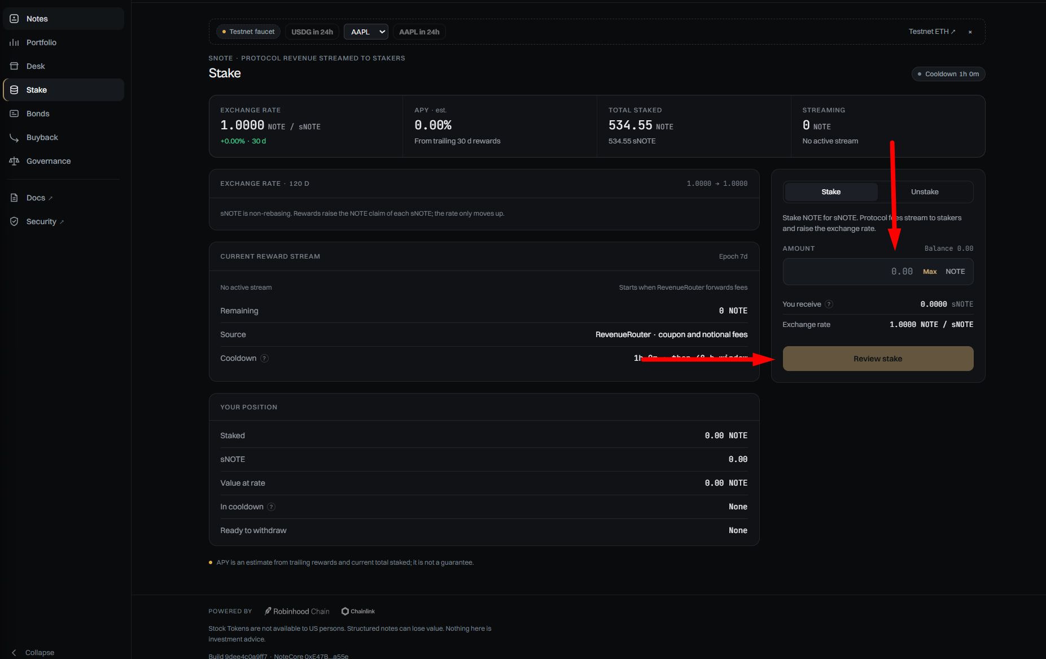Open Desk via its sidebar icon
1046x659 pixels.
(x=14, y=66)
